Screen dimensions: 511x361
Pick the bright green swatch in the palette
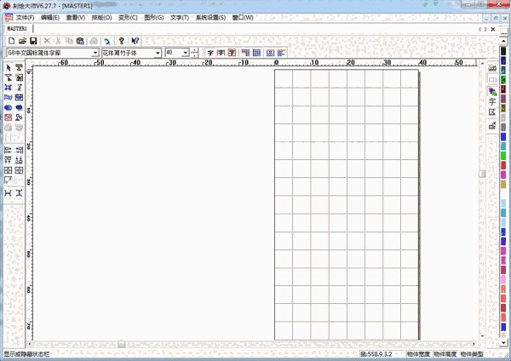[503, 156]
